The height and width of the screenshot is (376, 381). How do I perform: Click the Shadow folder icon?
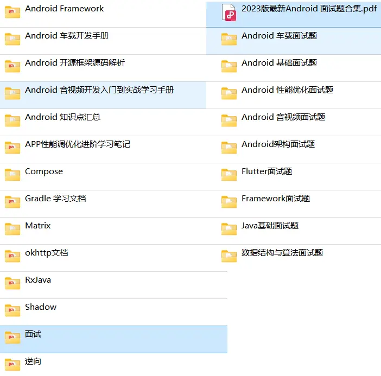(x=12, y=310)
